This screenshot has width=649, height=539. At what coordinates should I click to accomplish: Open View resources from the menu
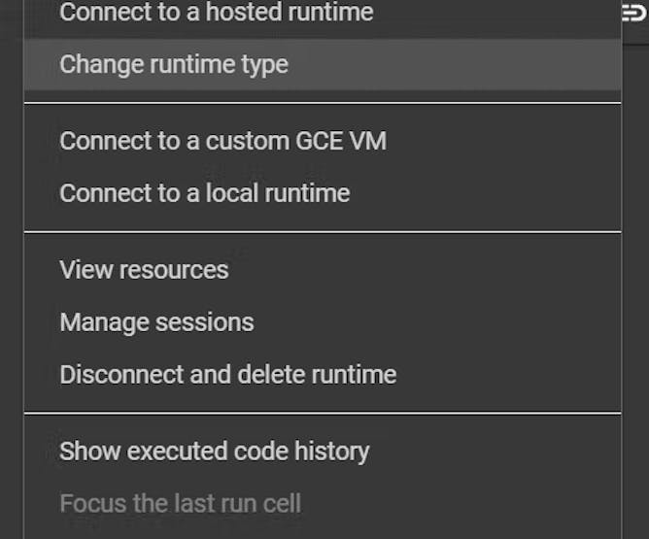(x=144, y=270)
